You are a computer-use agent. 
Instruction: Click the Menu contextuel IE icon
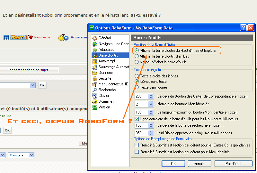(x=94, y=84)
